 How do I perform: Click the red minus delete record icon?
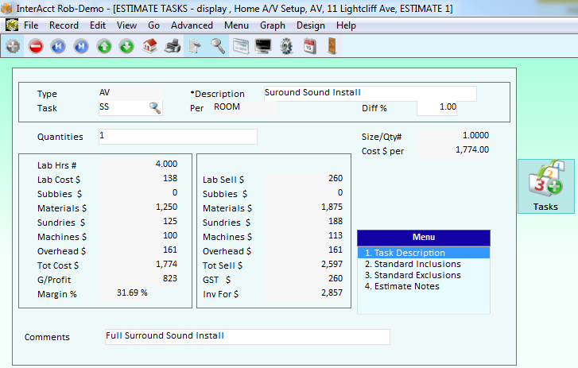(x=36, y=46)
